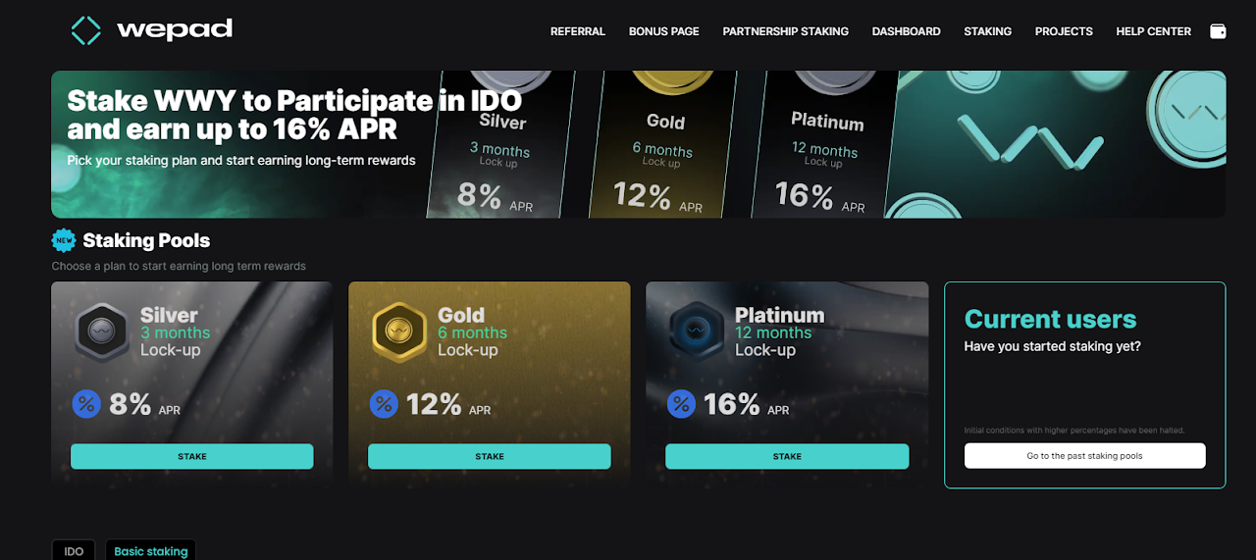Viewport: 1256px width, 560px height.
Task: Open the Help Center navigation link
Action: [1154, 31]
